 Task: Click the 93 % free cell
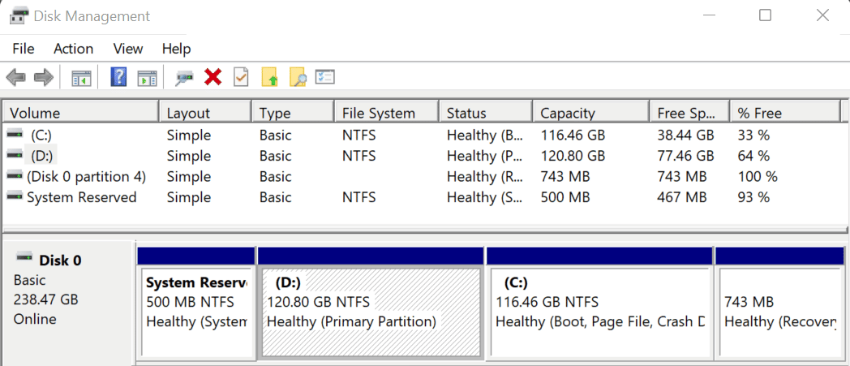[x=753, y=197]
